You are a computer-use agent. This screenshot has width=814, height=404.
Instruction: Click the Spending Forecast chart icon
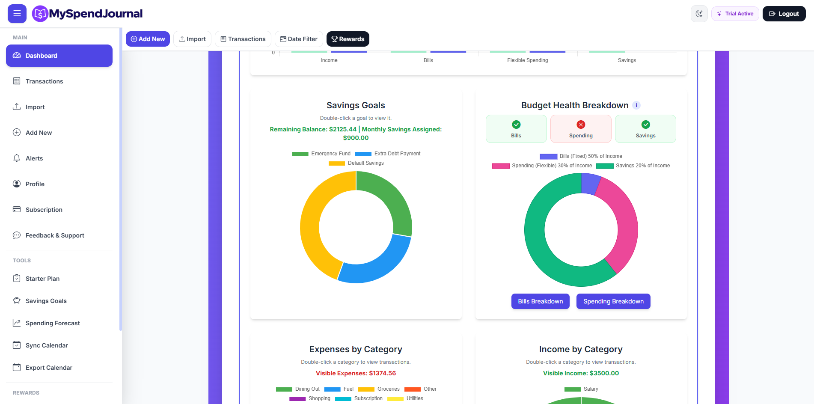point(17,323)
